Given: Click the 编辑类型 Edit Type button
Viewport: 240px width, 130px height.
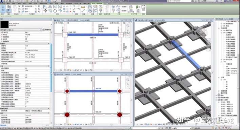Looking at the screenshot, I should [x=47, y=30].
